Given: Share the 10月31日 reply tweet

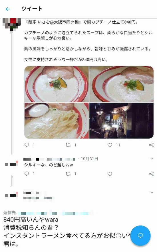Looking at the screenshot, I should click(x=151, y=174).
